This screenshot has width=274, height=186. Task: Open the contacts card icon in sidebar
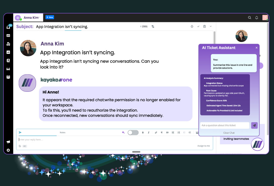8,35
